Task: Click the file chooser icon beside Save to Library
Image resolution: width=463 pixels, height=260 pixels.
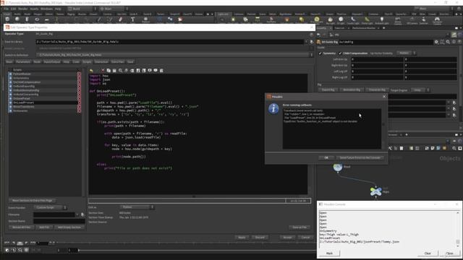Action: pos(312,42)
